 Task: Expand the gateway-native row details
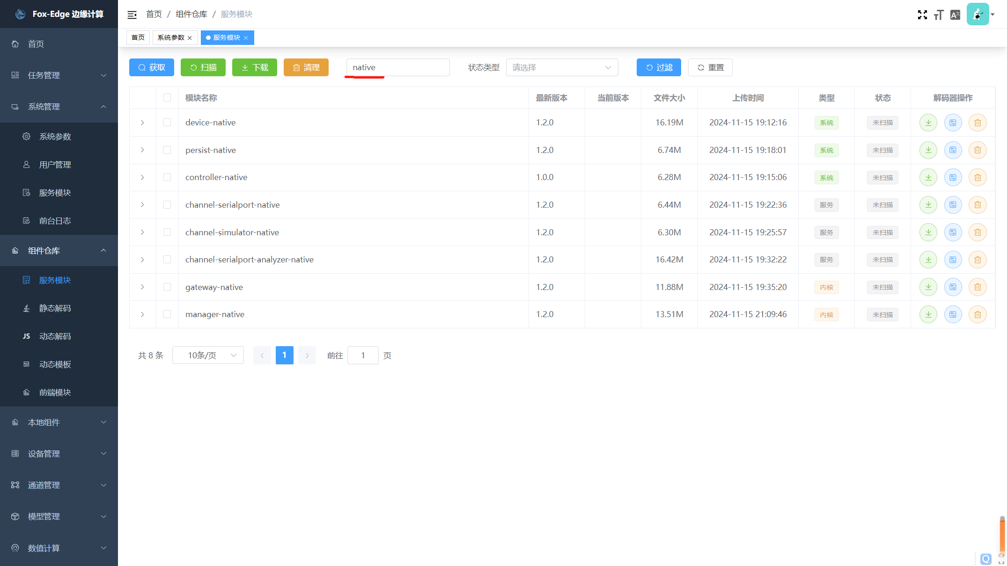[142, 287]
